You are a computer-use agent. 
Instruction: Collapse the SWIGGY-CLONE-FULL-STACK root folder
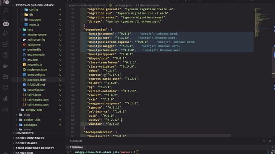point(13,5)
